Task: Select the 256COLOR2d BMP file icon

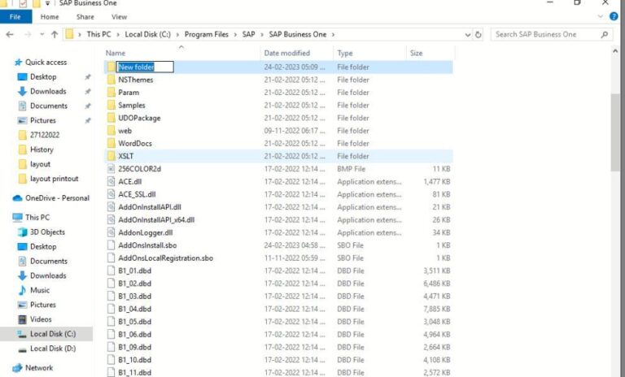Action: click(x=111, y=169)
